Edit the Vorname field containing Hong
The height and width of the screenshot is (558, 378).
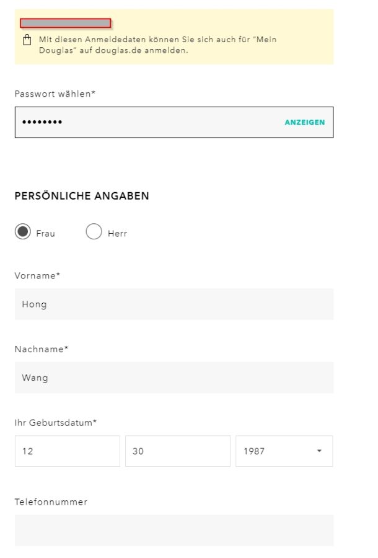(x=174, y=304)
